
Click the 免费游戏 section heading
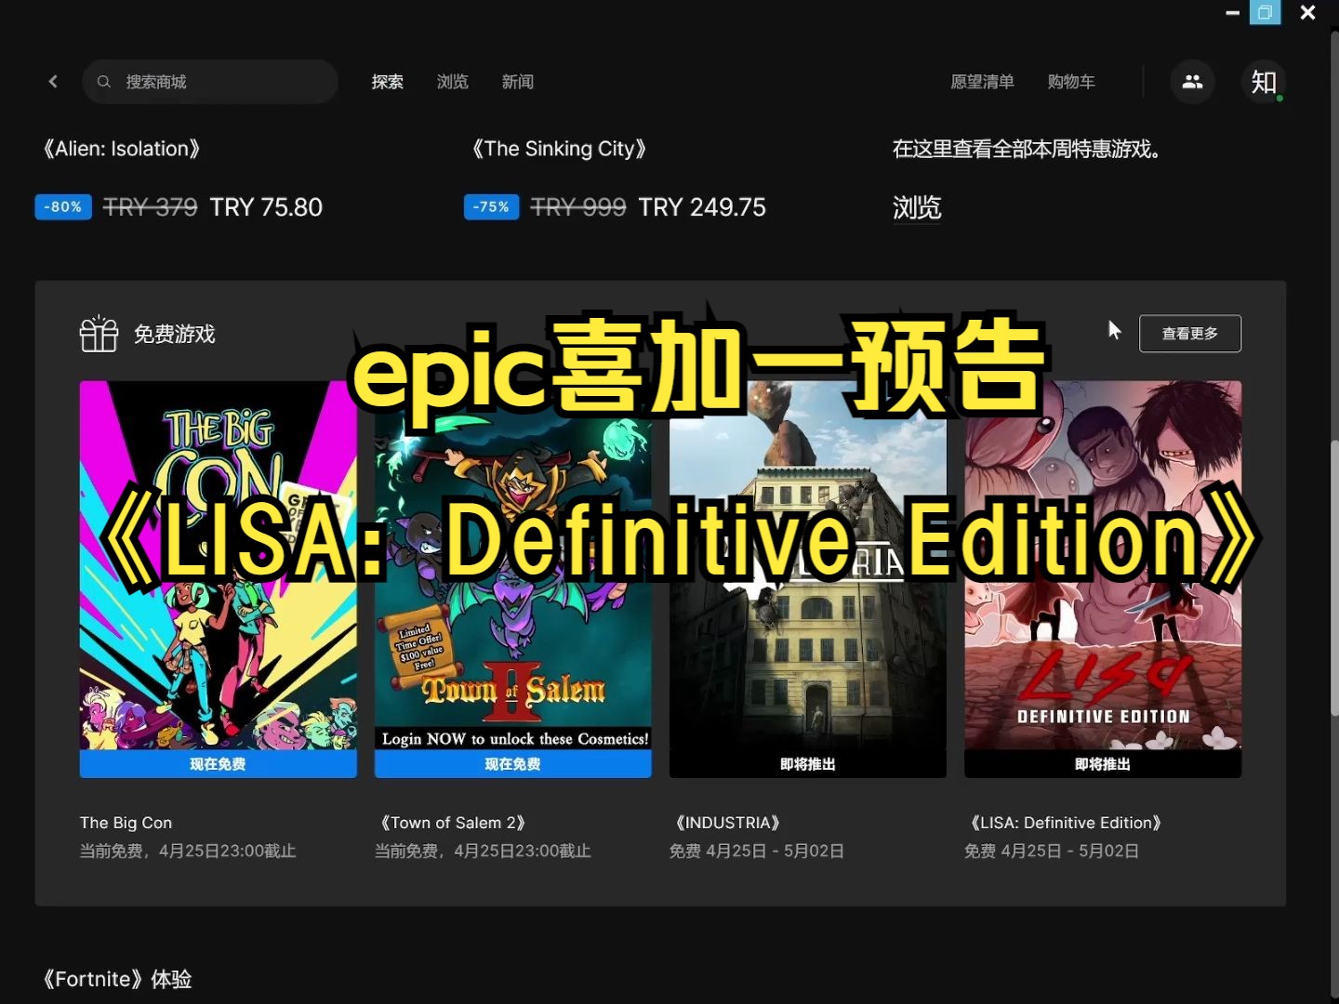(x=175, y=334)
